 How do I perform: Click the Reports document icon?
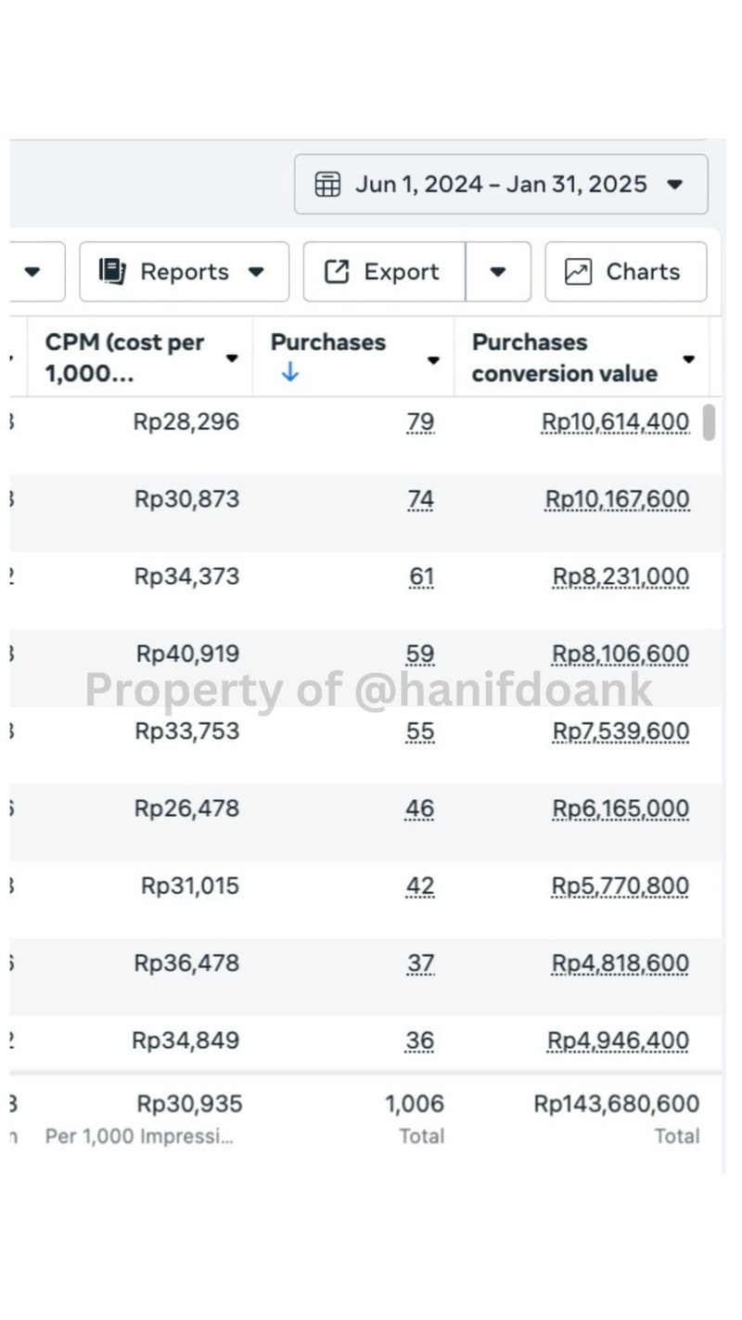coord(112,271)
